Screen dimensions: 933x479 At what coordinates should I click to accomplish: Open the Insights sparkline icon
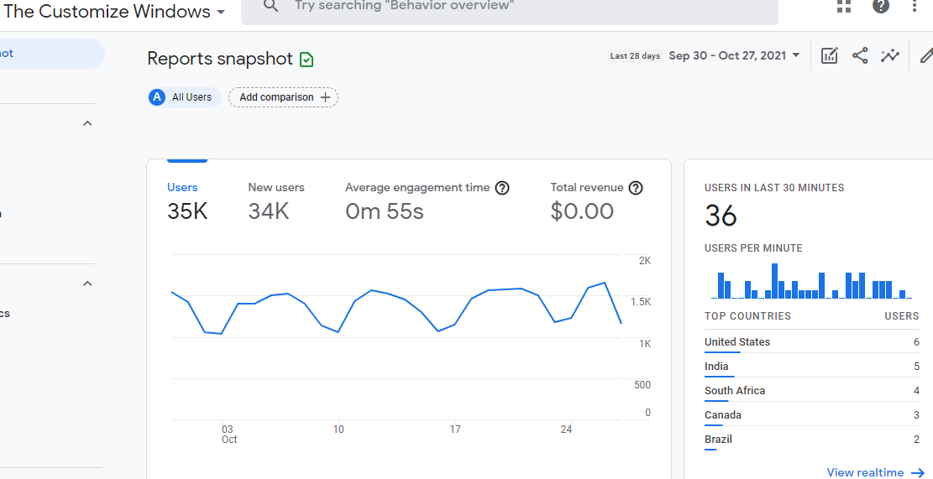(x=890, y=56)
